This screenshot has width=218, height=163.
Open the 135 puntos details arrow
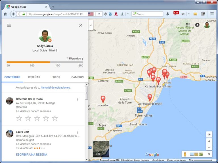tap(83, 59)
